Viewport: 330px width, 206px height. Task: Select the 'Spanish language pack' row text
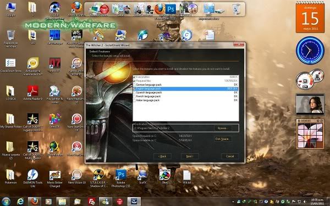[x=149, y=92]
